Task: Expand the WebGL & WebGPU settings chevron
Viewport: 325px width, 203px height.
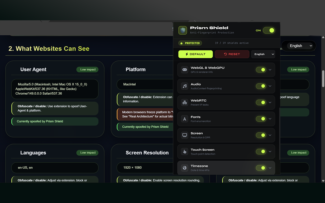Action: click(x=270, y=70)
